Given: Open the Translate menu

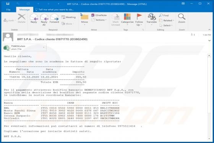Looking at the screenshot, I should pos(152,20).
